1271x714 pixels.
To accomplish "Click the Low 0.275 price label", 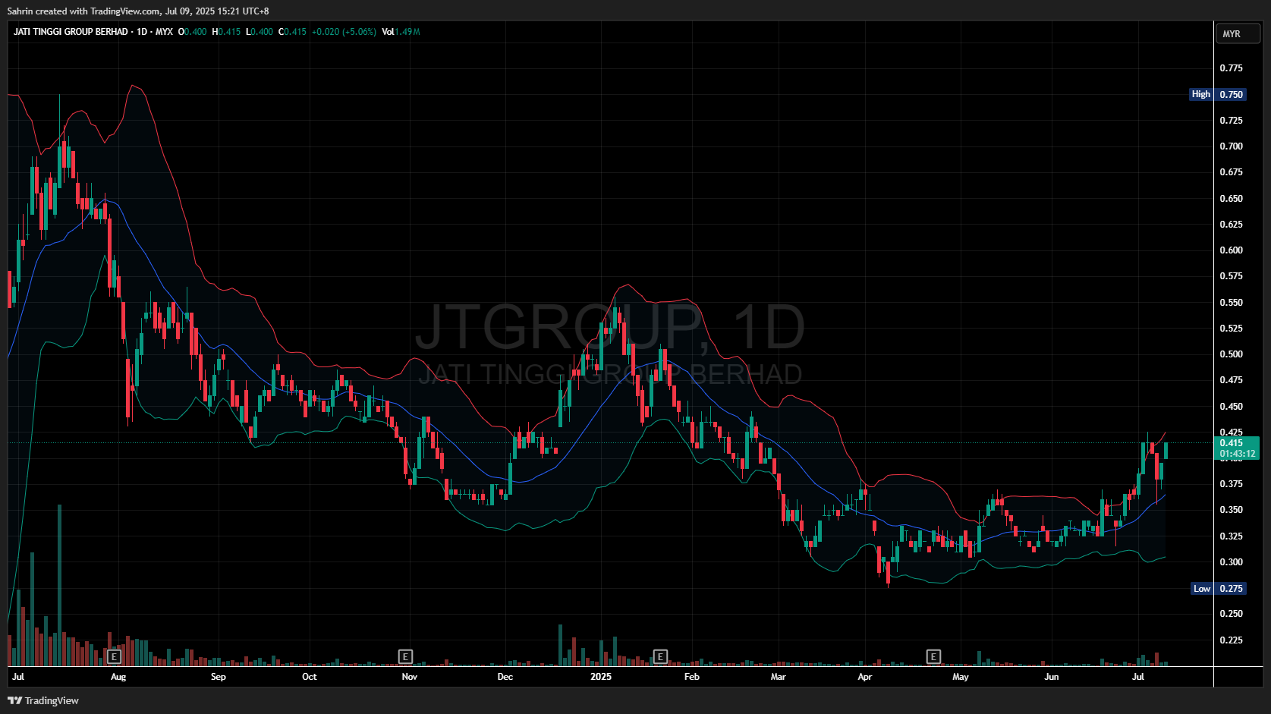I will (1219, 589).
